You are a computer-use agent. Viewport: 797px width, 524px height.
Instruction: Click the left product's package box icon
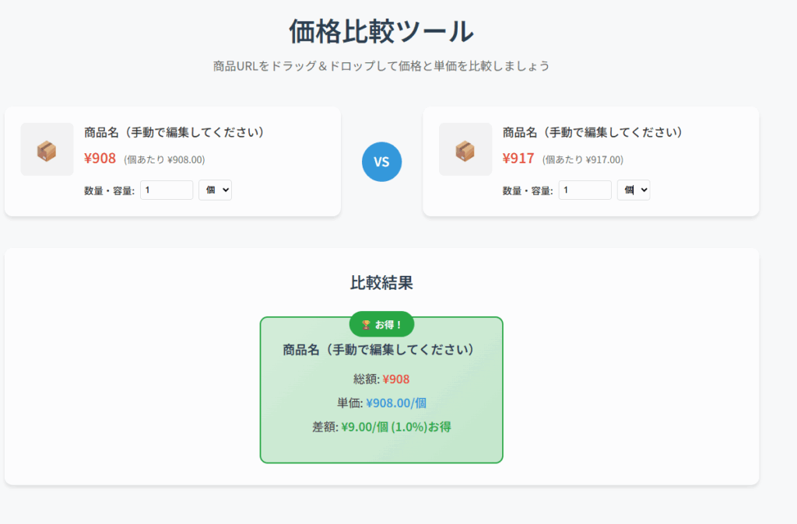coord(47,149)
